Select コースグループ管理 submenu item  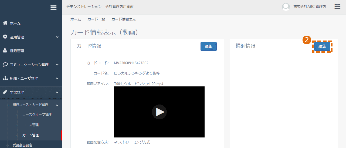[37, 115]
